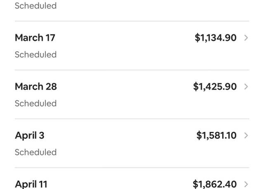Image resolution: width=264 pixels, height=189 pixels.
Task: View the $1,134.90 payout amount
Action: pos(215,38)
